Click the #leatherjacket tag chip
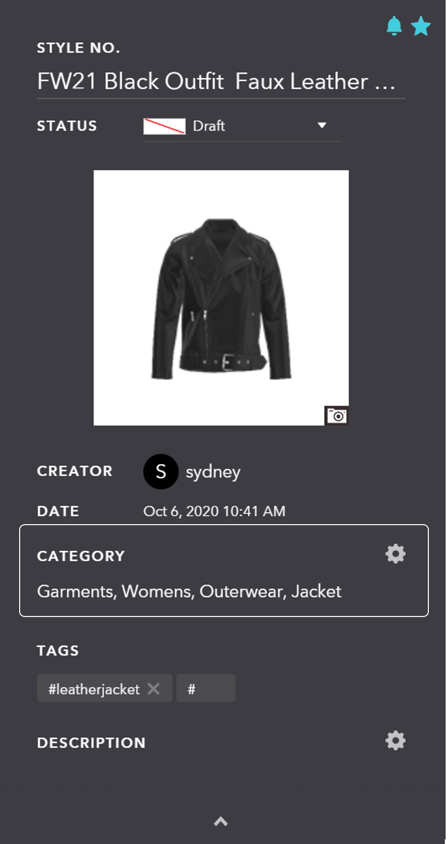This screenshot has width=448, height=844. [104, 688]
